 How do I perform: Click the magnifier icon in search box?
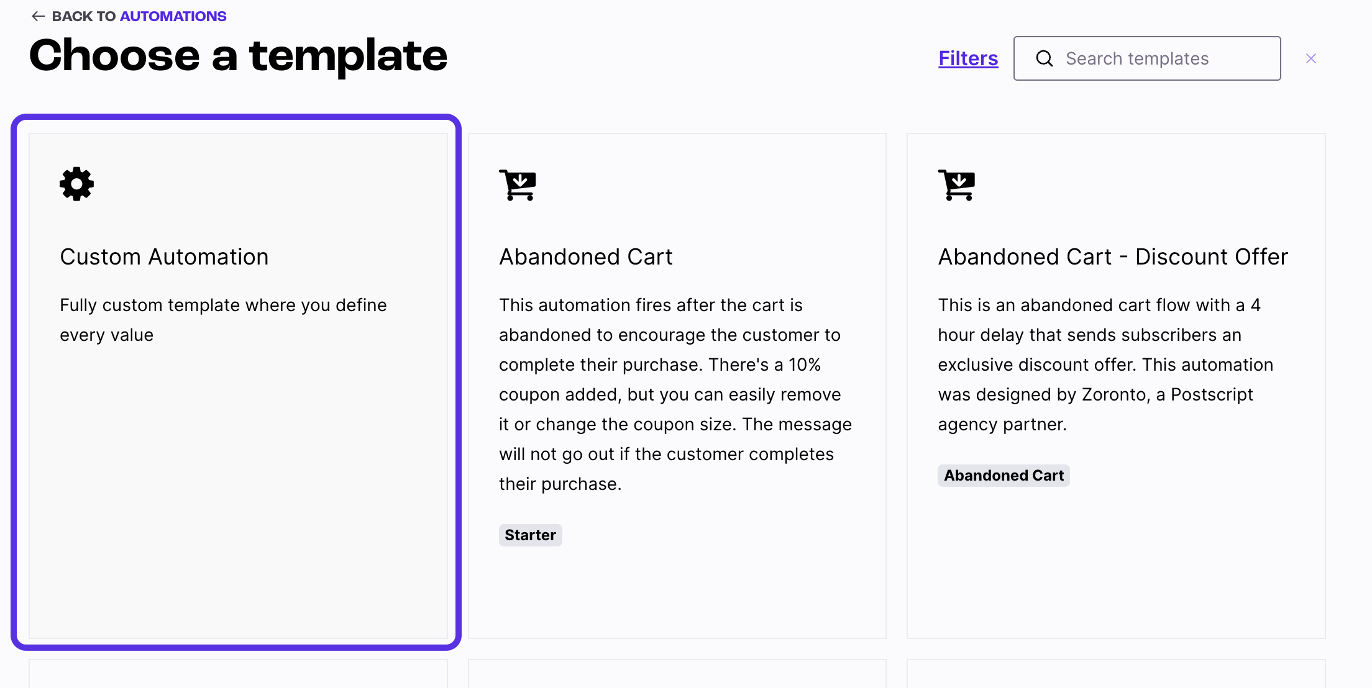tap(1045, 58)
